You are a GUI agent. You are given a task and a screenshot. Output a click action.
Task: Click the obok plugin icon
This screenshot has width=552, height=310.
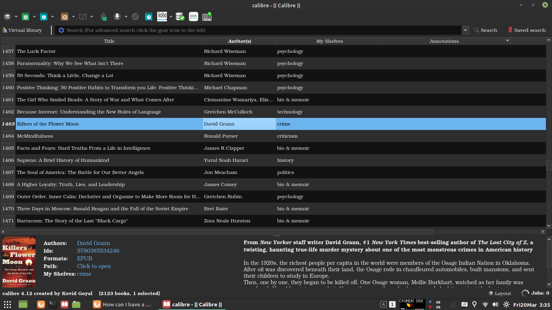point(194,17)
